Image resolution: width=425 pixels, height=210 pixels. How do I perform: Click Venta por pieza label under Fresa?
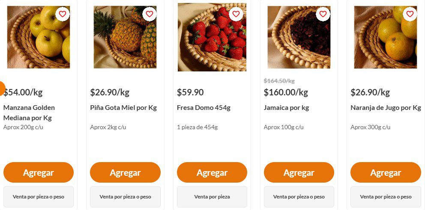[212, 197]
